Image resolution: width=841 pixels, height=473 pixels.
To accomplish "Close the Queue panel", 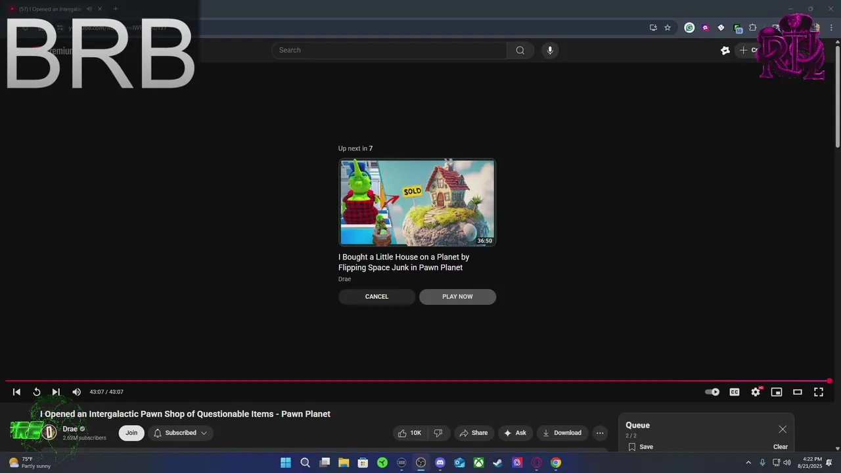I will tap(783, 429).
